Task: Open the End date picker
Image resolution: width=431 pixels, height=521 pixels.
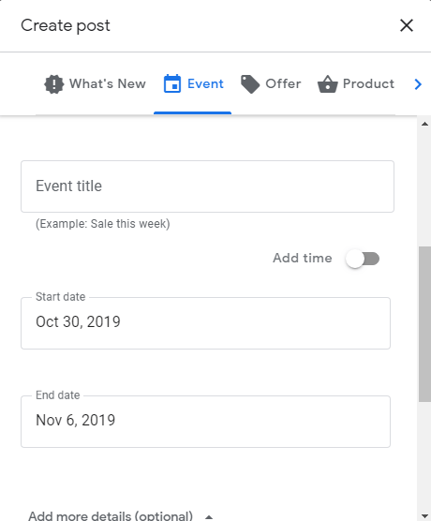Action: (x=205, y=422)
